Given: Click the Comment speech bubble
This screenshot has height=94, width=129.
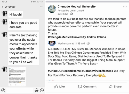Looking at the screenshot, I should 80,86.
